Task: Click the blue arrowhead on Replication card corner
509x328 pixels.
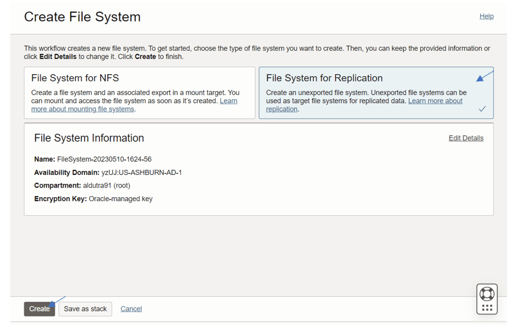Action: pyautogui.click(x=480, y=78)
